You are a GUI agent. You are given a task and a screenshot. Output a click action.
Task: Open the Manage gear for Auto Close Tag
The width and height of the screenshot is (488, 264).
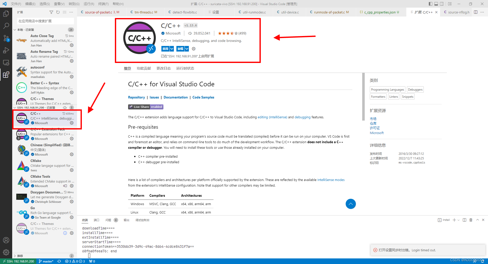click(x=72, y=45)
